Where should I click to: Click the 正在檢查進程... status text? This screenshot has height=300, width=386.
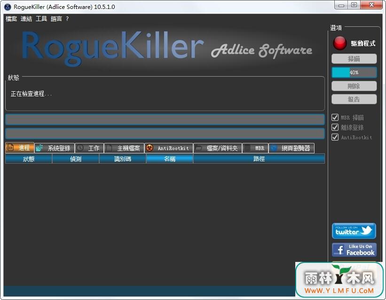click(31, 94)
